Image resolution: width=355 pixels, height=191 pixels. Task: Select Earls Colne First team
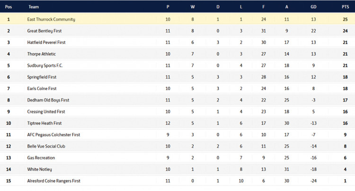tap(43, 89)
